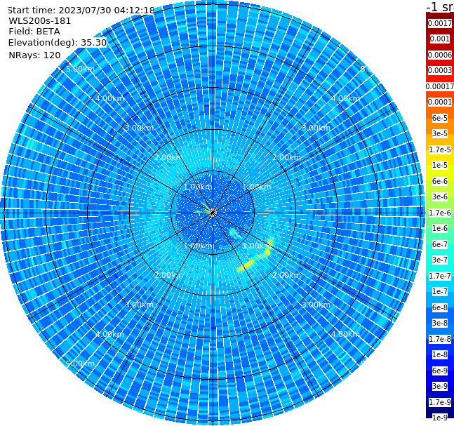Select the 1e-9 colorbar minimum label
This screenshot has width=454, height=426.
tap(440, 418)
